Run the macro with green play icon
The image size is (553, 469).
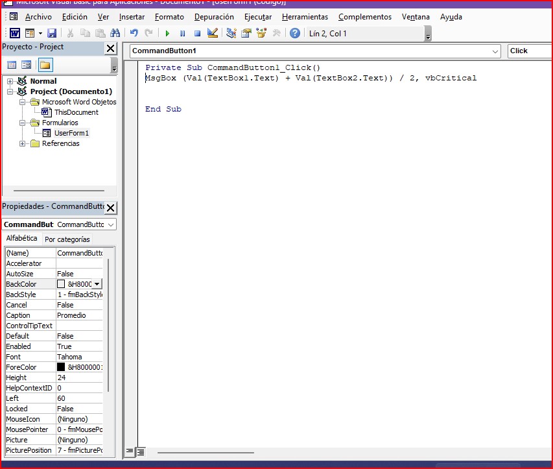coord(167,33)
